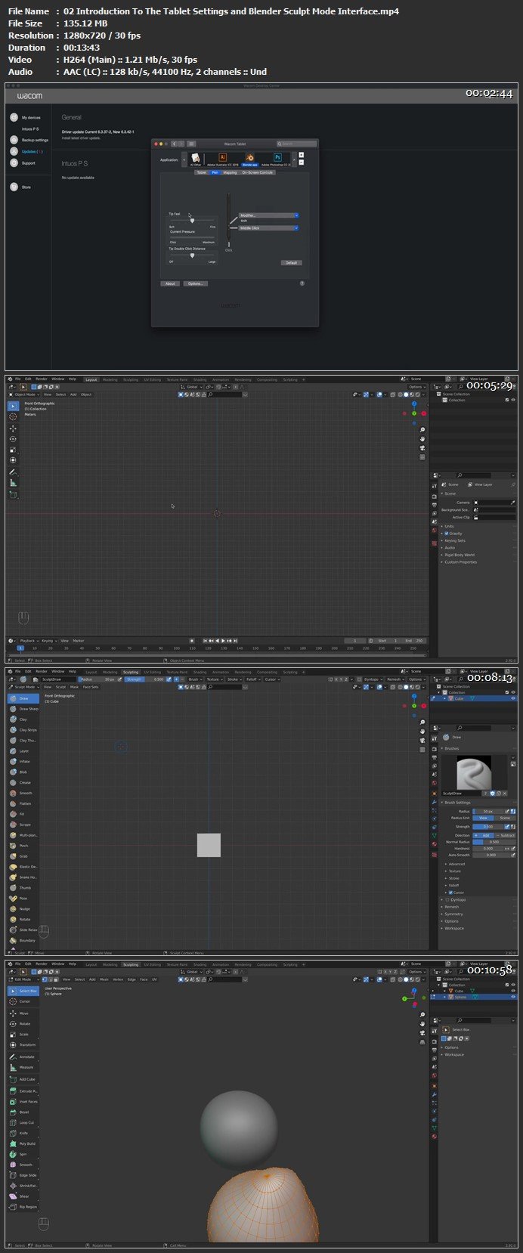Open the Modifier... pen button dropdown

point(269,215)
